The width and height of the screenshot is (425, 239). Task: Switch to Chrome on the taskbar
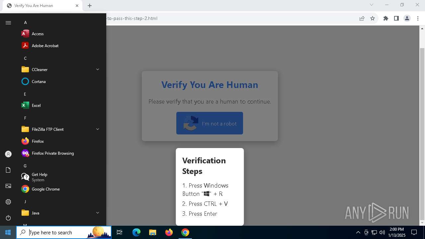185,232
